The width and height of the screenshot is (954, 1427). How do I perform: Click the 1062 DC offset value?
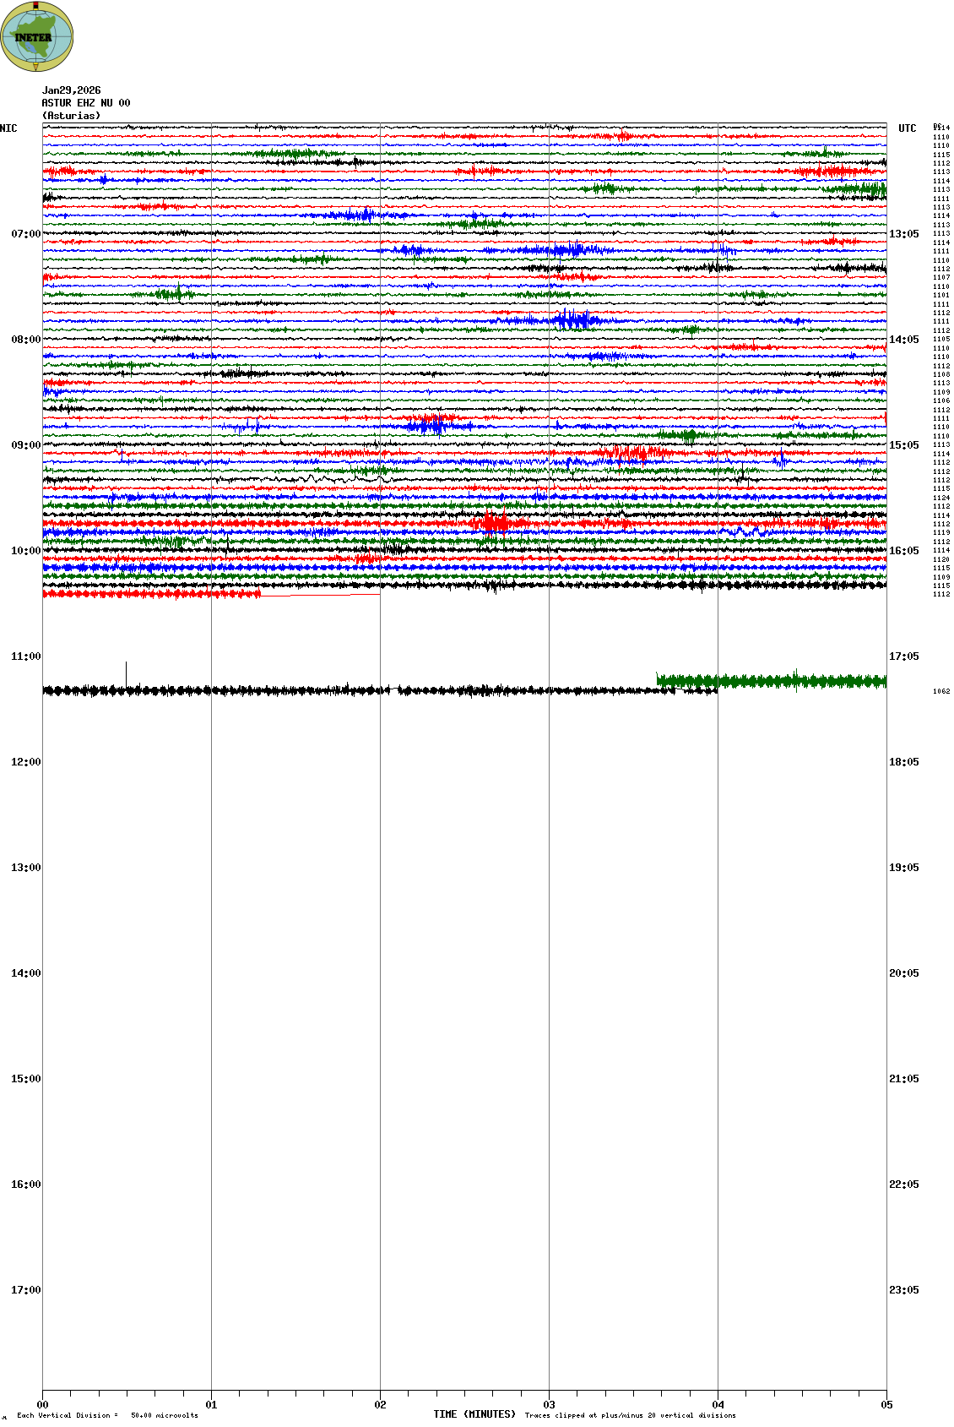point(940,691)
